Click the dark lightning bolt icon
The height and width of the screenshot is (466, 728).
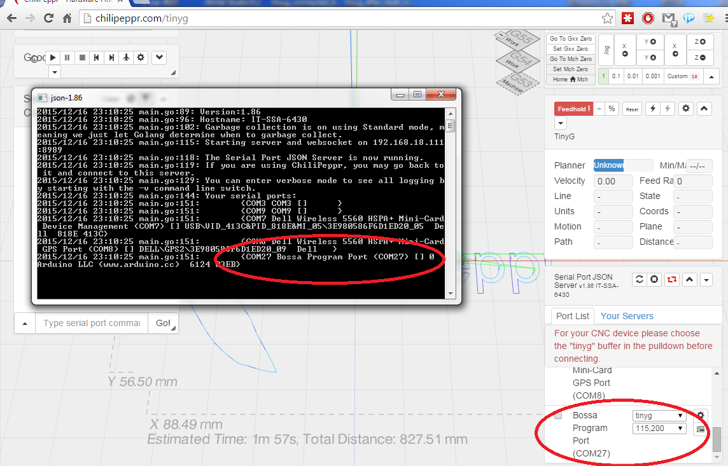point(653,109)
